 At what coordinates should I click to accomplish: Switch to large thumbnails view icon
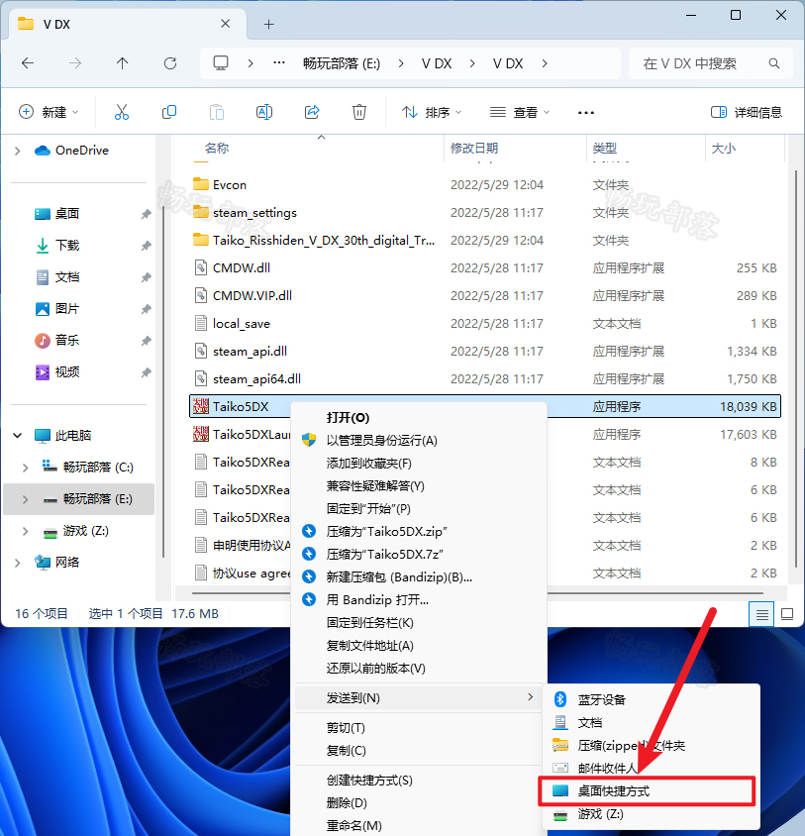[787, 614]
